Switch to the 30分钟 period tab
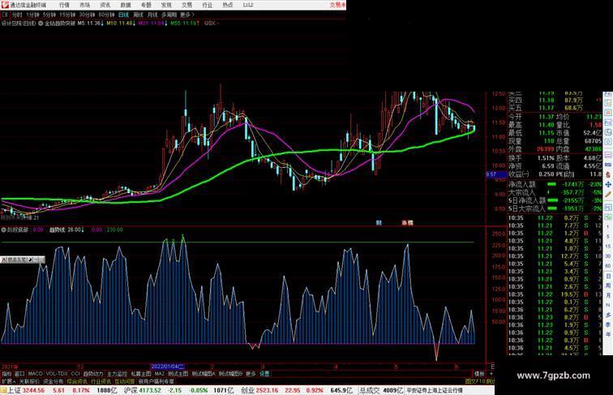Viewport: 613px width, 395px height. (x=87, y=15)
